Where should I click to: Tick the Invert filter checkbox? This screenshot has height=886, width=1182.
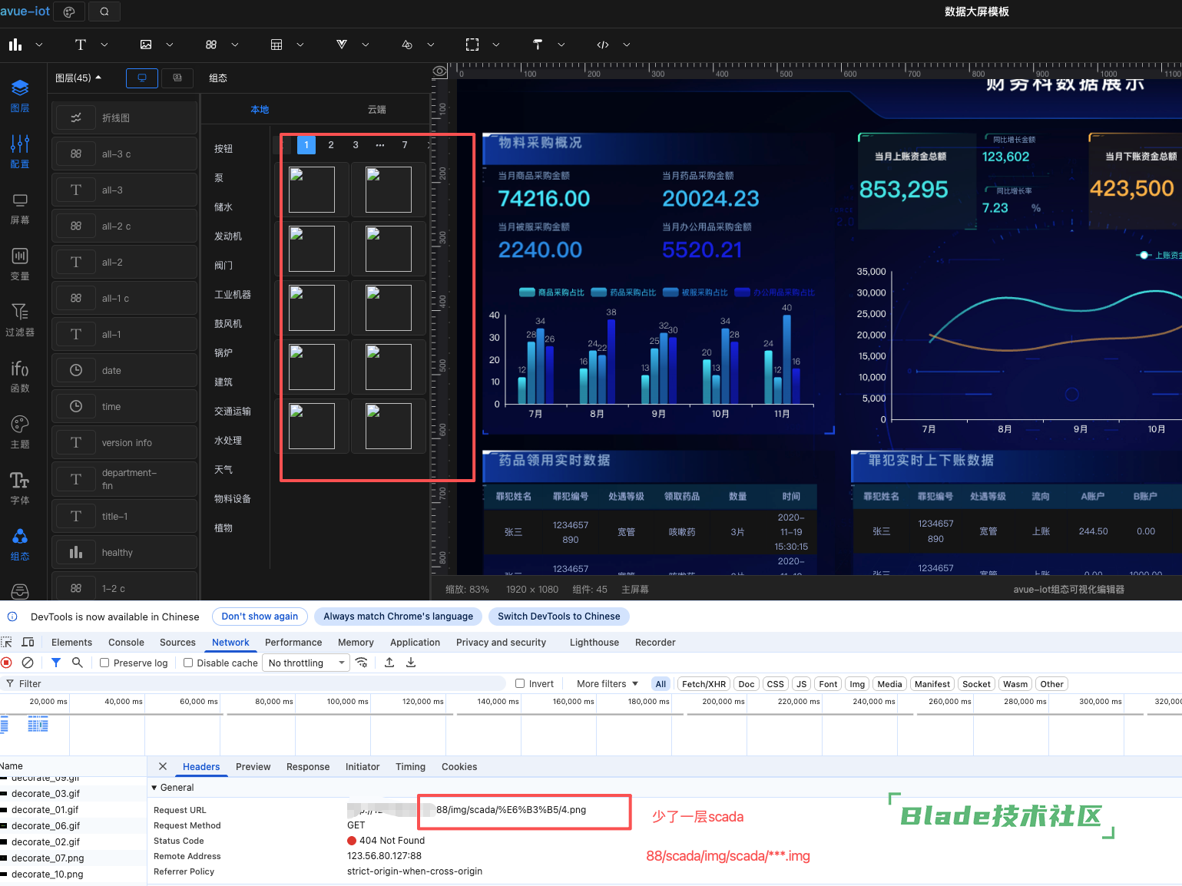click(x=520, y=683)
